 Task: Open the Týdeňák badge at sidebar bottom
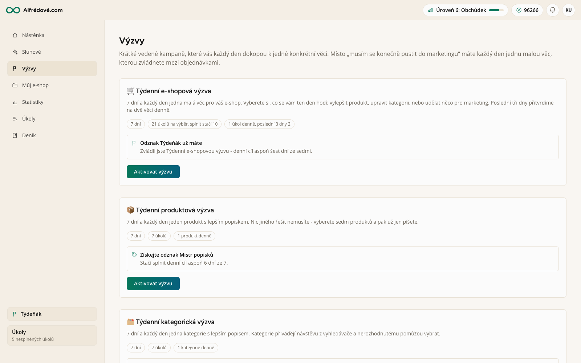click(x=52, y=314)
